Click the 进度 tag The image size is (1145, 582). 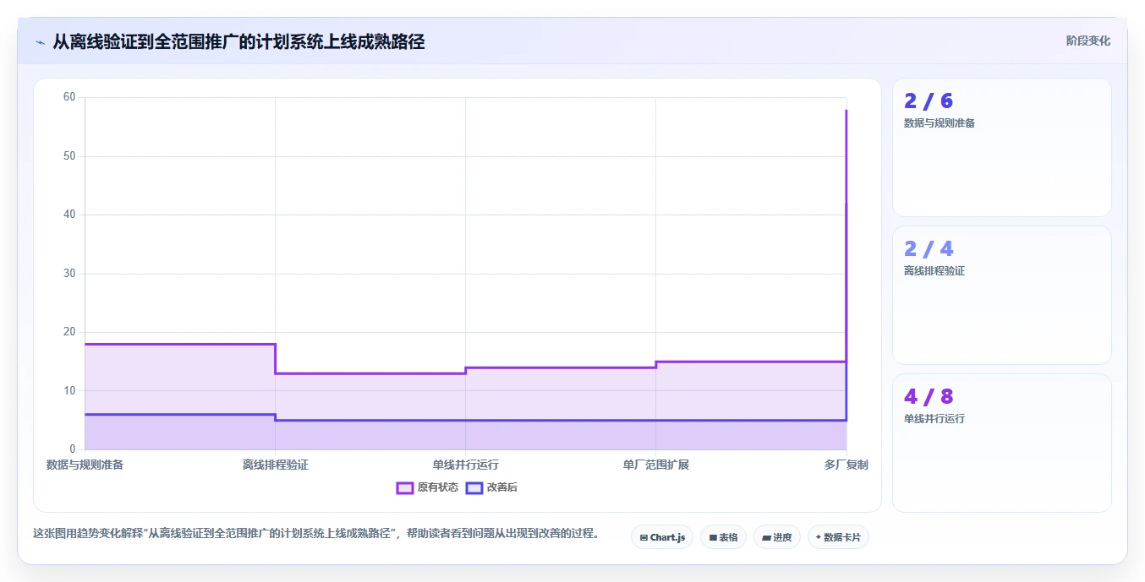point(776,537)
